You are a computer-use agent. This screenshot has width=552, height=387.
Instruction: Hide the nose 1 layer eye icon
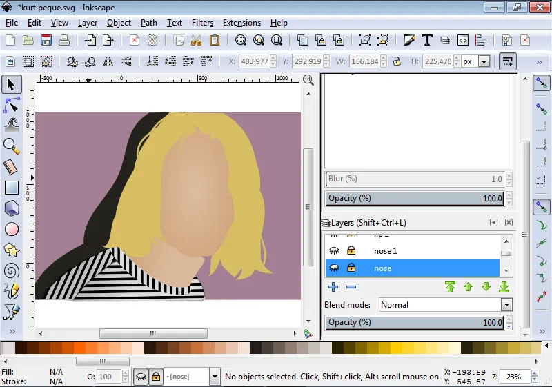(334, 250)
